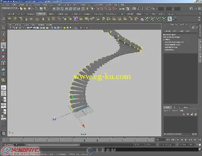The width and height of the screenshot is (202, 156).
Task: Open Script Editor icon at bottom right
Action: (x=200, y=149)
